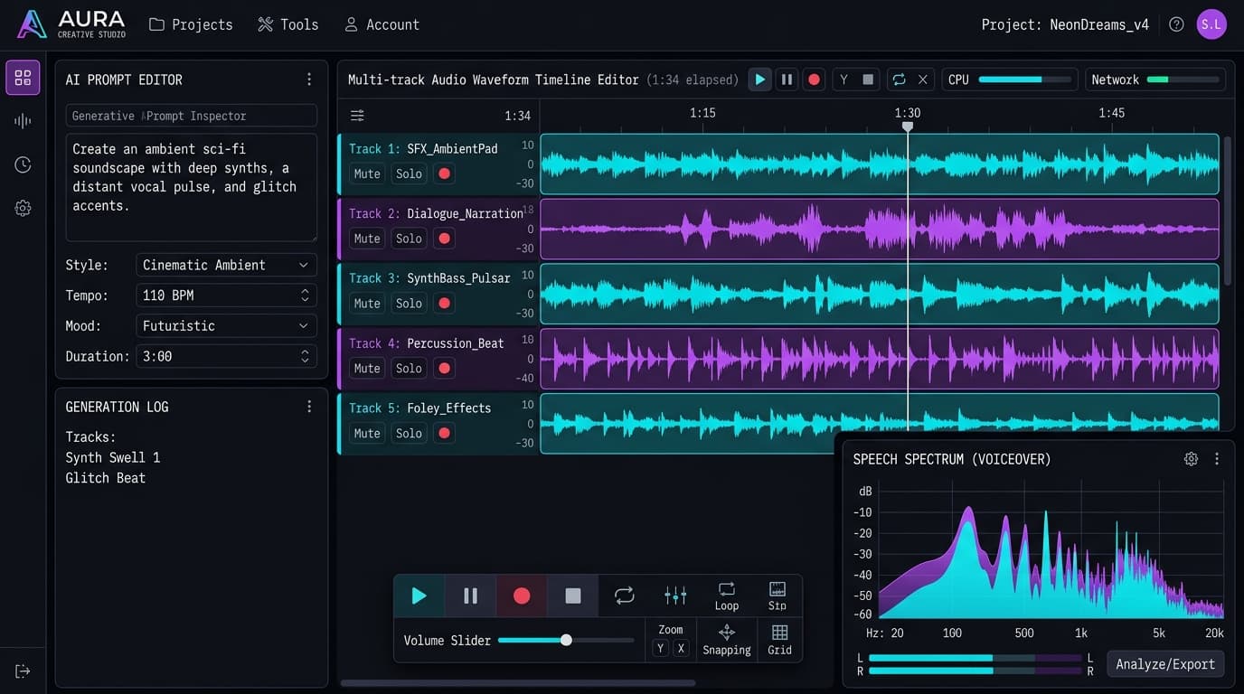Click the Volume Slider handle

(x=566, y=640)
